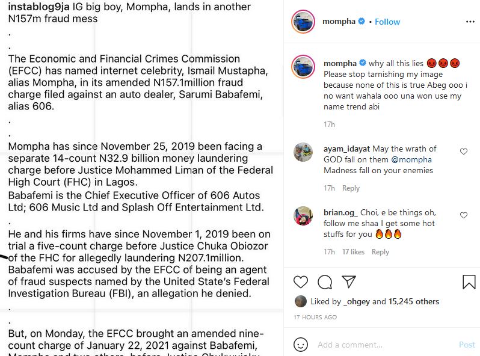This screenshot has width=480, height=356.
Task: Like ayam_idayat's comment heart
Action: (x=463, y=152)
